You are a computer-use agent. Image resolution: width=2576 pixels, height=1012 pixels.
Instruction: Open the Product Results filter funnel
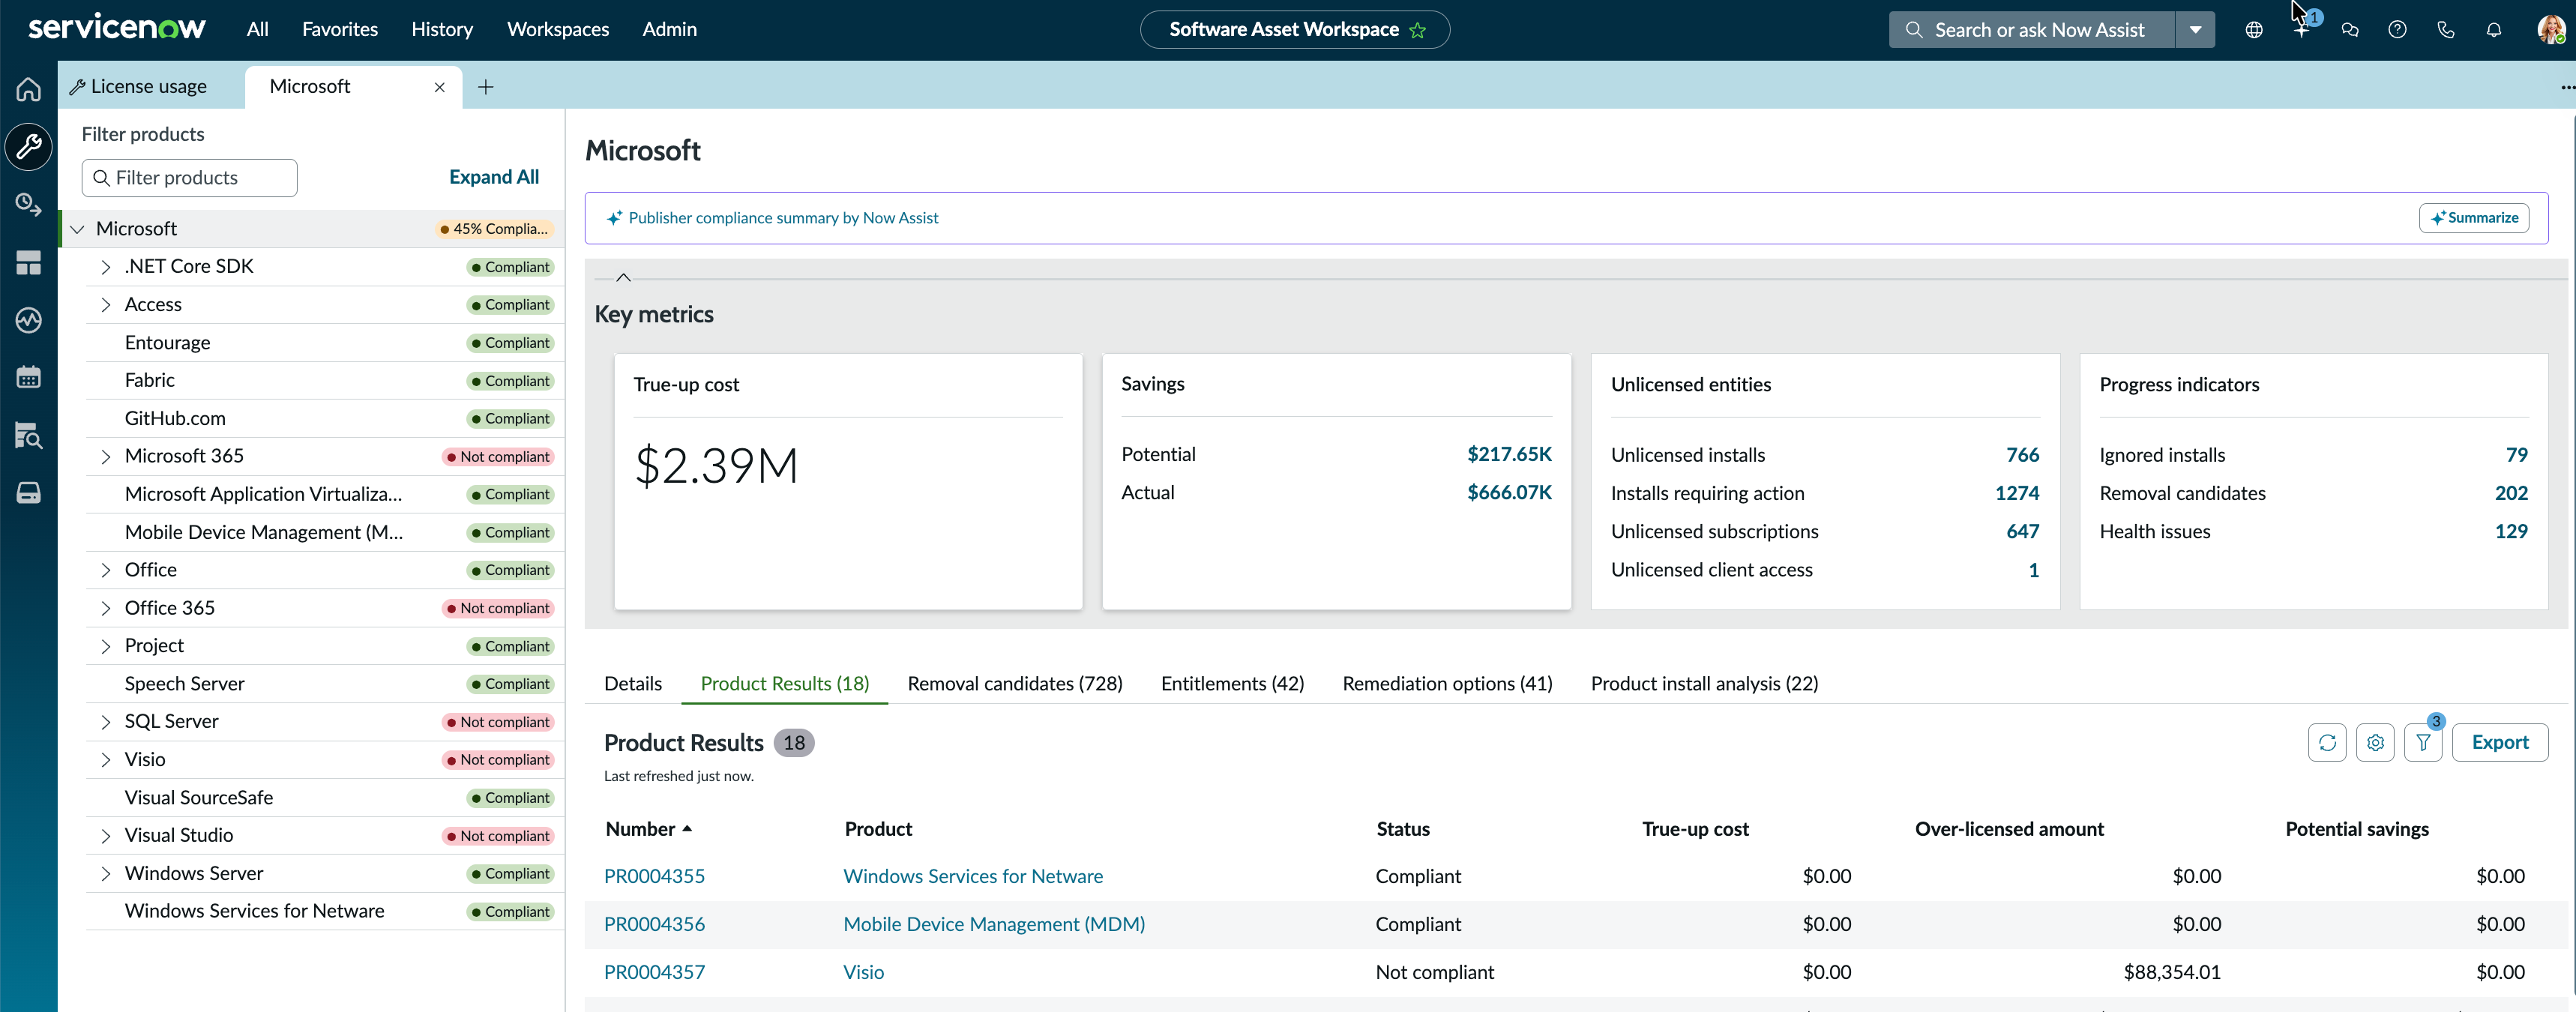click(x=2423, y=743)
